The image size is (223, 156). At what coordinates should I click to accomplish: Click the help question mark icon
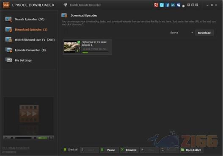[197, 5]
